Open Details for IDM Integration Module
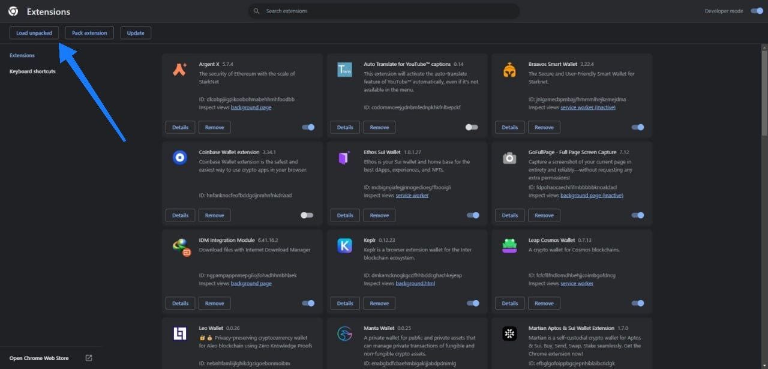Image resolution: width=768 pixels, height=369 pixels. click(180, 303)
